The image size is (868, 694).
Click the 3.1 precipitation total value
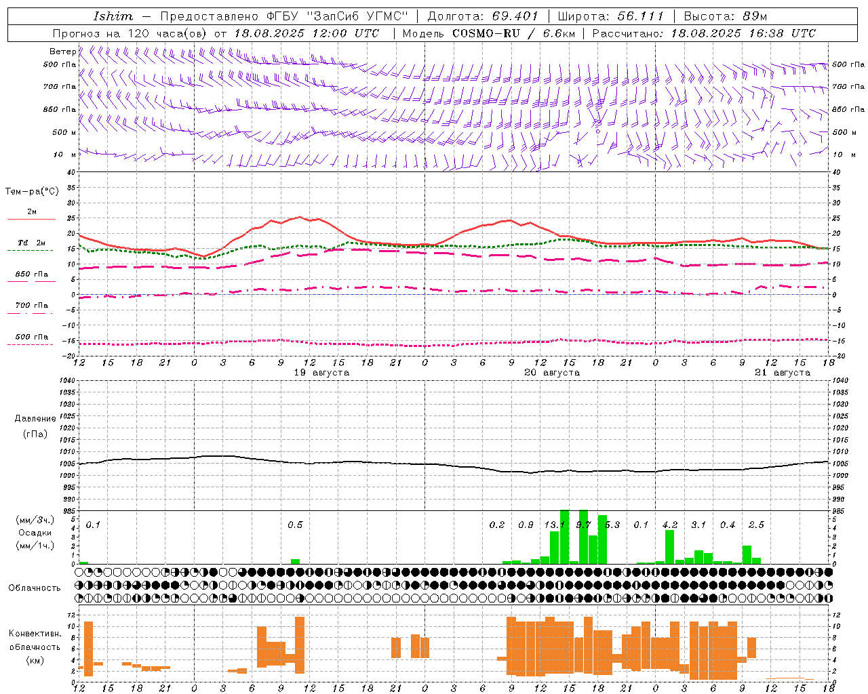point(698,525)
